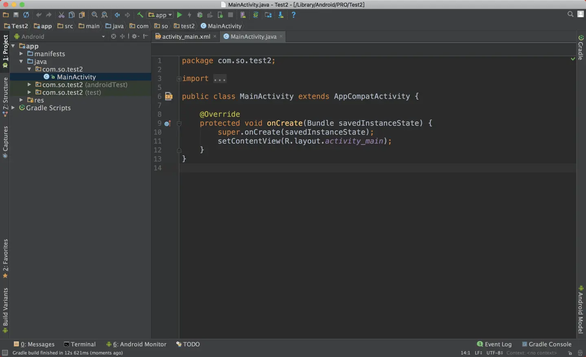Toggle the read-only lock icon in status bar
The height and width of the screenshot is (357, 586).
570,353
